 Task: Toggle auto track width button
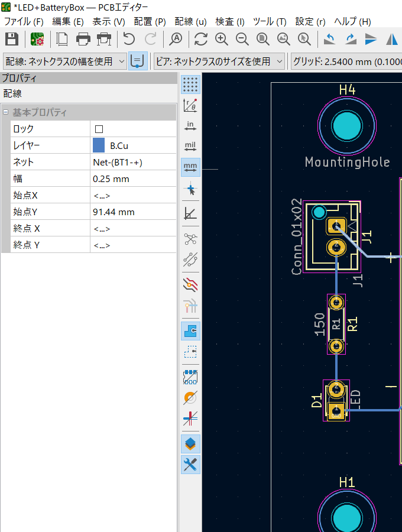click(x=138, y=61)
